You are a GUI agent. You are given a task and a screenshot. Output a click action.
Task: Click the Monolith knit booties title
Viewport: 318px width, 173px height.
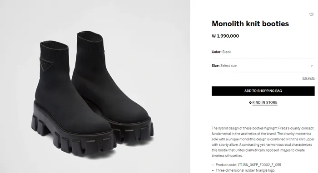click(250, 24)
